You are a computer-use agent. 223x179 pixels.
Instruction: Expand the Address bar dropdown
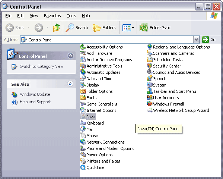tap(197, 40)
